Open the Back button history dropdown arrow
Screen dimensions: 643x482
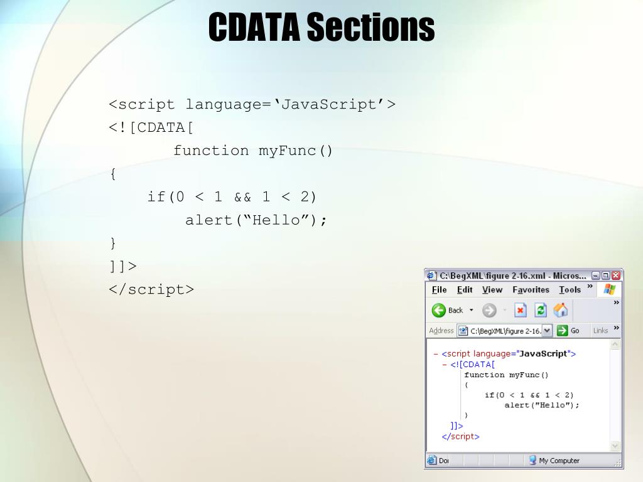click(x=471, y=310)
